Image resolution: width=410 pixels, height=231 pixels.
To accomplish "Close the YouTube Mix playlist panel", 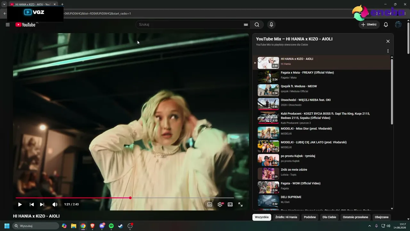I will coord(388,41).
